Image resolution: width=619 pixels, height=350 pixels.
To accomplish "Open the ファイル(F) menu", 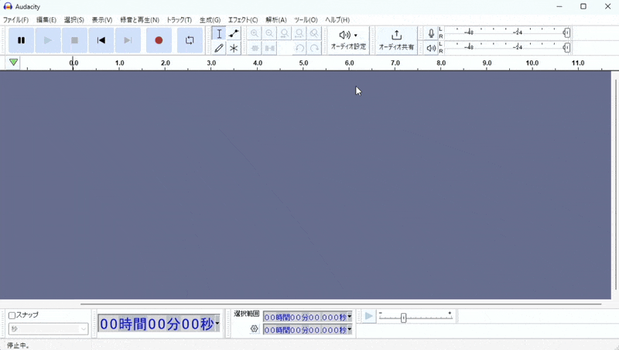I will pos(15,20).
